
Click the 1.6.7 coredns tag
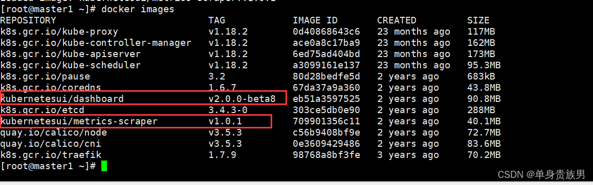pyautogui.click(x=223, y=88)
